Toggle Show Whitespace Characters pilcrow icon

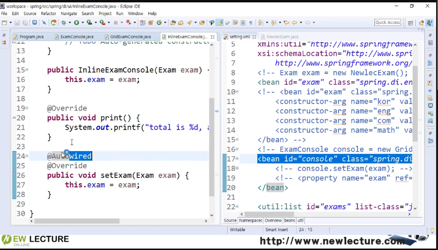click(251, 23)
